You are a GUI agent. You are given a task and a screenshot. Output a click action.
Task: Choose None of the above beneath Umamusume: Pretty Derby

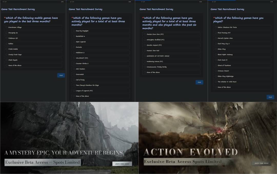point(171,72)
